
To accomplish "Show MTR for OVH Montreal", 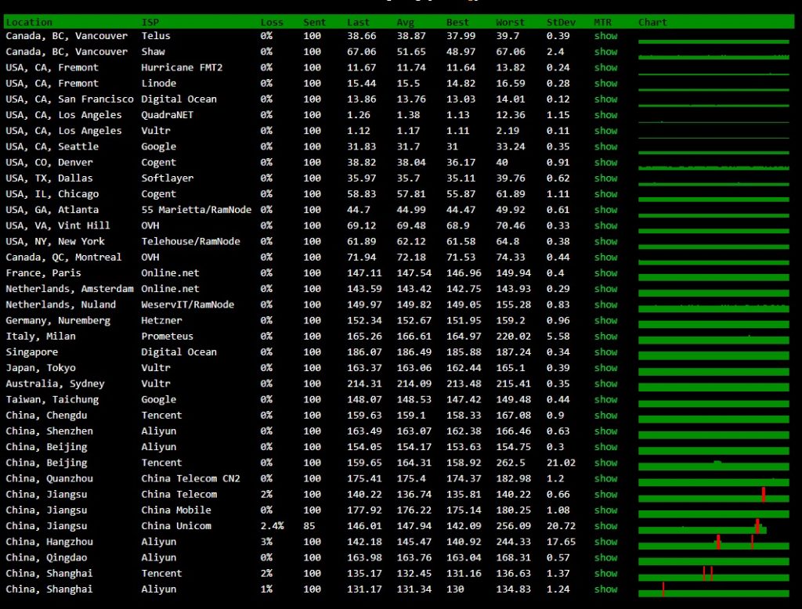I will point(605,258).
